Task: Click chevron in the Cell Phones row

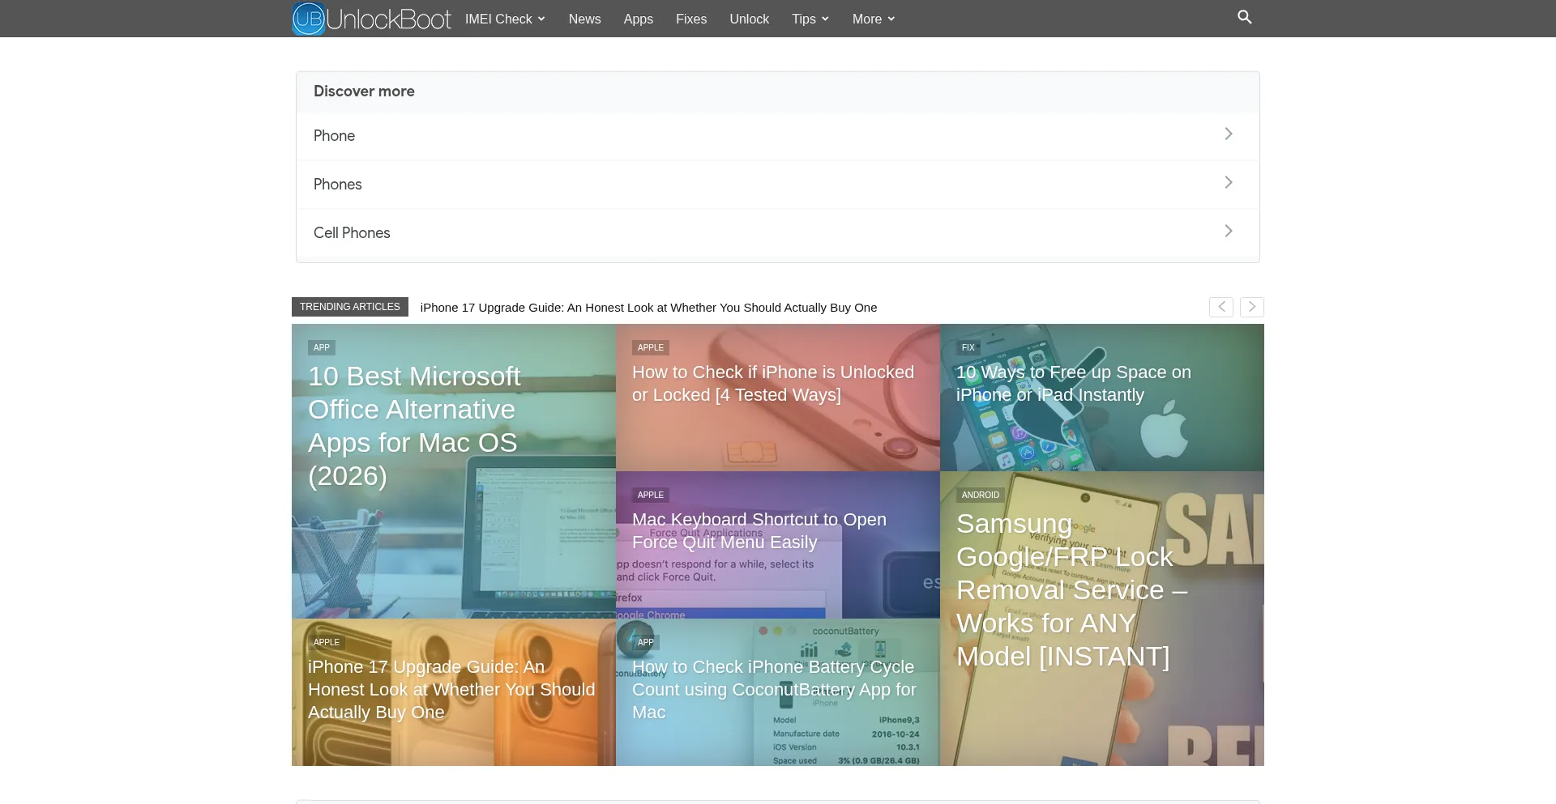Action: click(1229, 231)
